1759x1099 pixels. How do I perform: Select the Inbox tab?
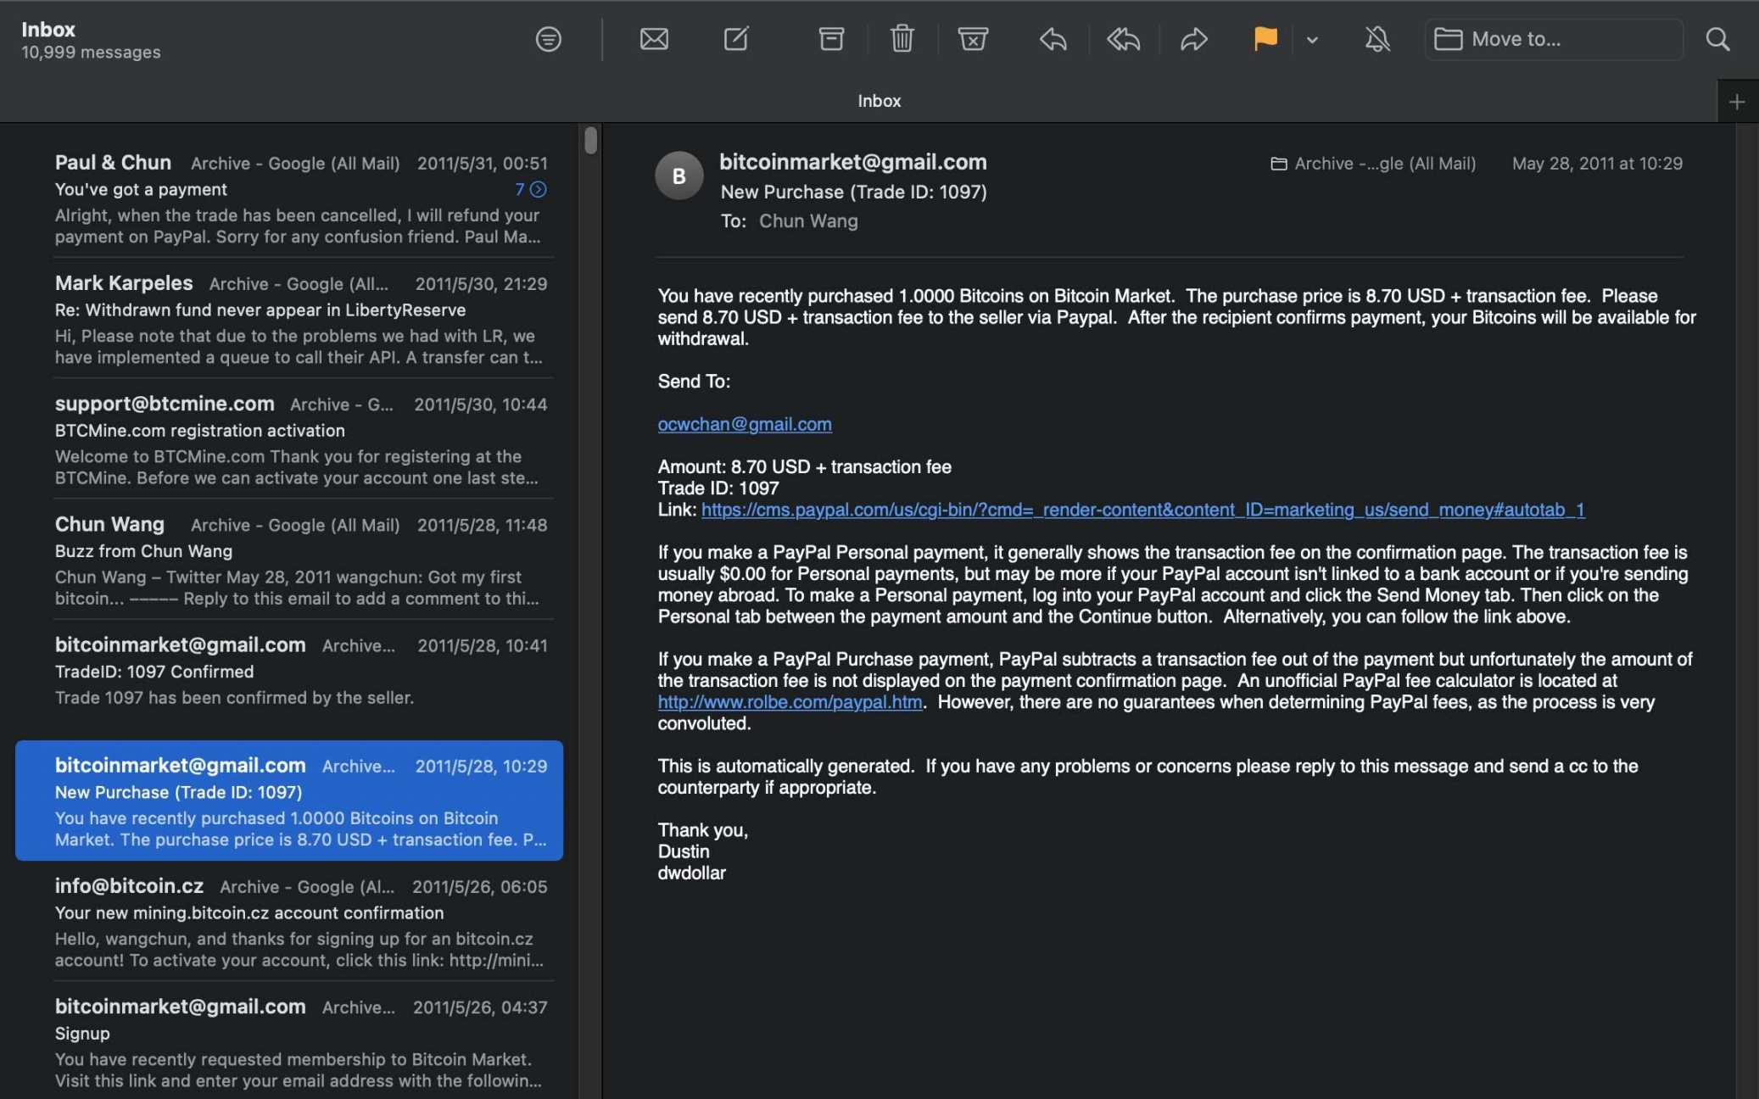879,101
